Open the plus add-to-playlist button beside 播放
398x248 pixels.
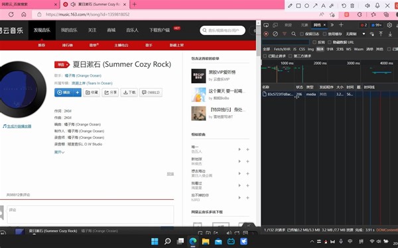(x=77, y=93)
